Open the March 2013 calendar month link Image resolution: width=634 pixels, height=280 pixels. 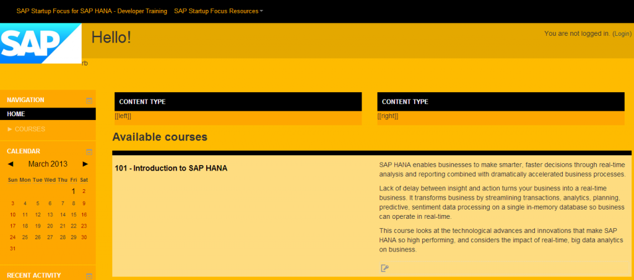click(x=48, y=164)
